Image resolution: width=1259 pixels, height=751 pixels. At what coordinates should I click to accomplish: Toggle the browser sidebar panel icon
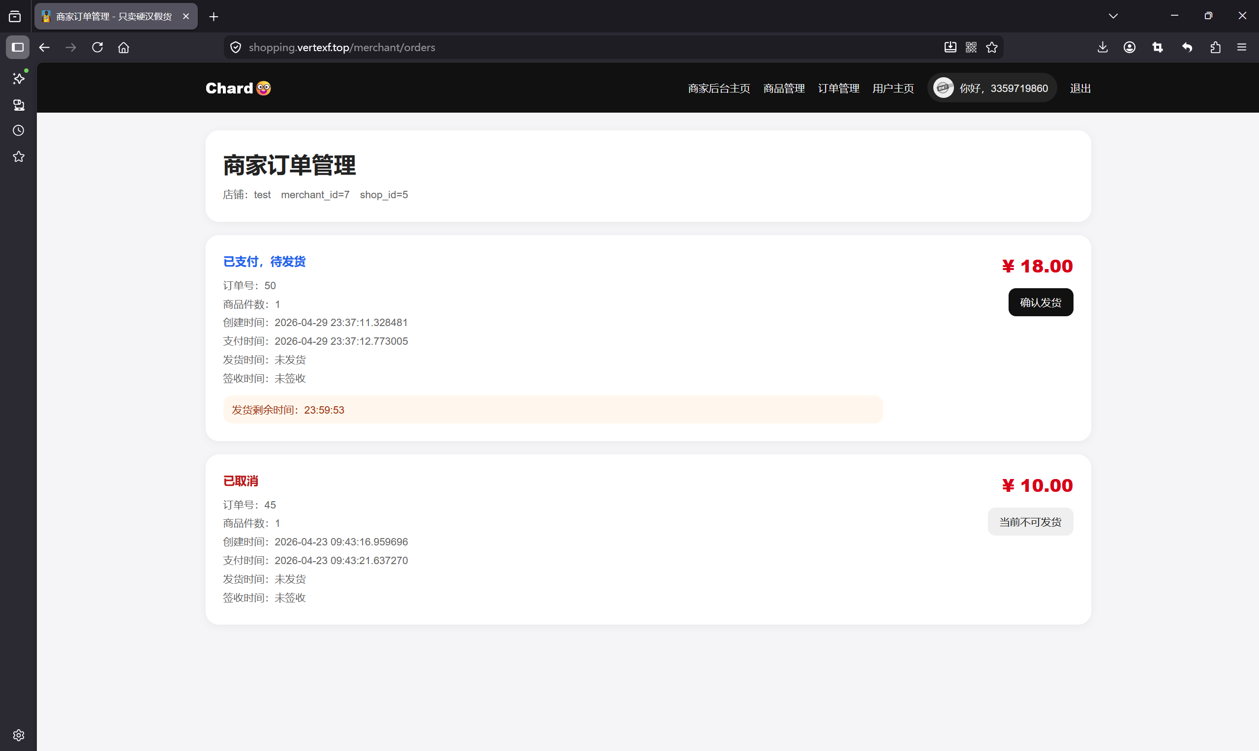tap(18, 47)
